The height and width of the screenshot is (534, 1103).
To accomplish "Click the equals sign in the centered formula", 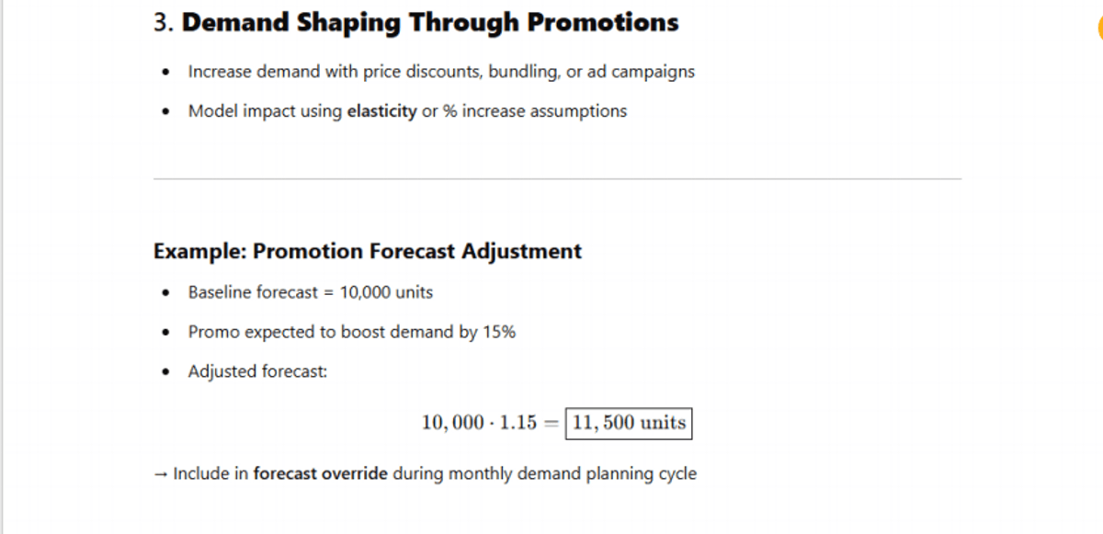I will point(551,423).
